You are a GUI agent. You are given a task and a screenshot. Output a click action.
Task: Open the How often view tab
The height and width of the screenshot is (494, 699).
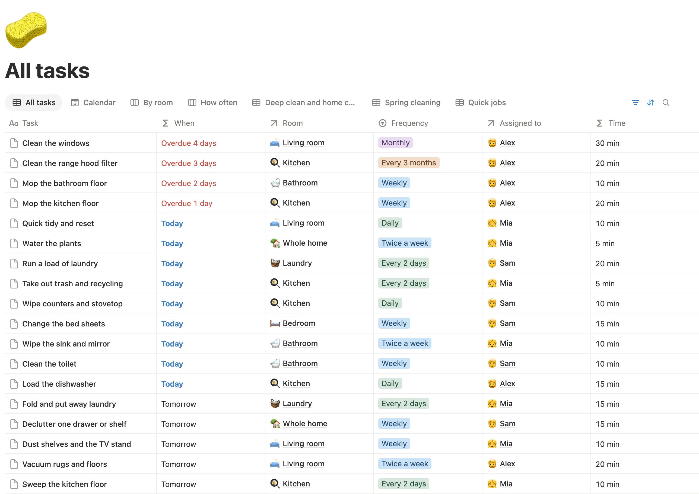(212, 102)
